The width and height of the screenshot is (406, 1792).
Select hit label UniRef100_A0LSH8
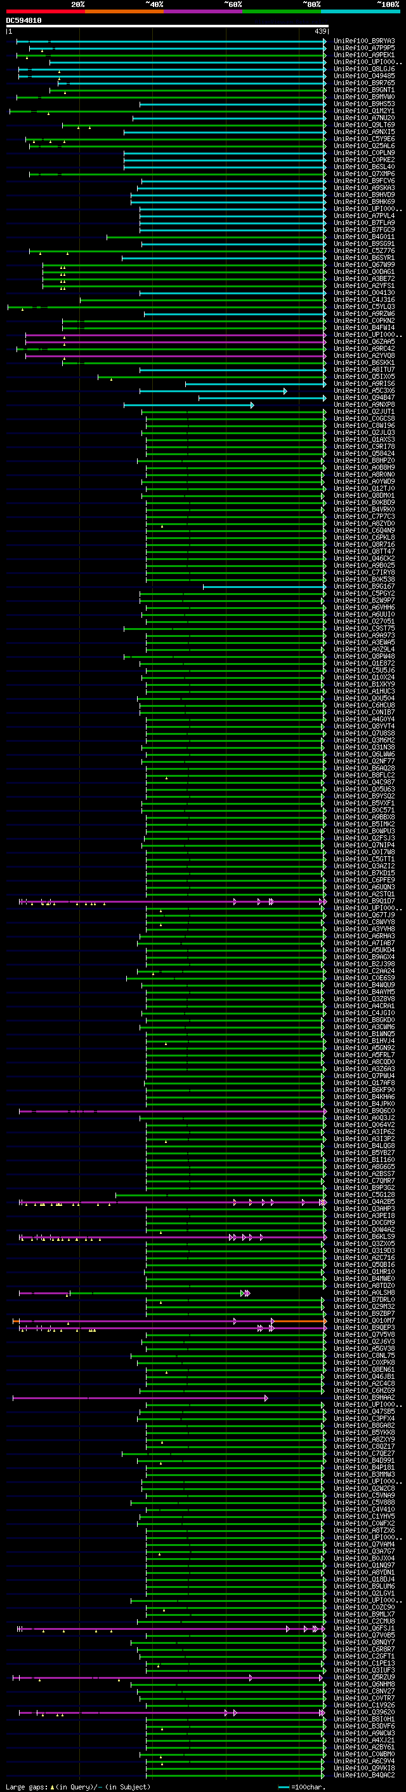[x=364, y=1293]
